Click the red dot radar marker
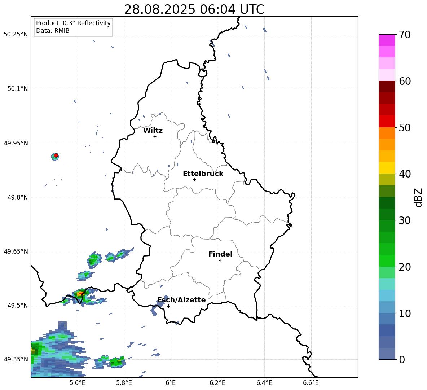427x390 pixels. coord(56,155)
